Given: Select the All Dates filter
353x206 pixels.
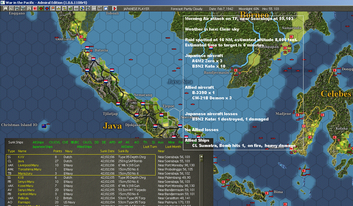Looking at the screenshot, I should (127, 147).
